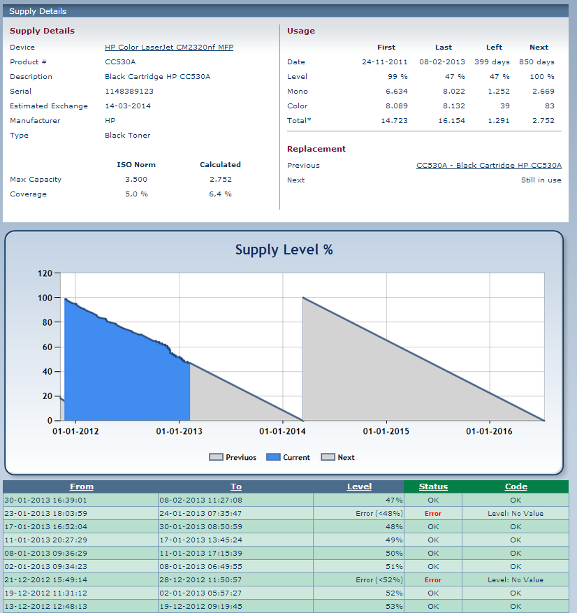Open the HP Color LaserJet CM2320nf MFP device link
This screenshot has height=613, width=577.
pos(169,48)
